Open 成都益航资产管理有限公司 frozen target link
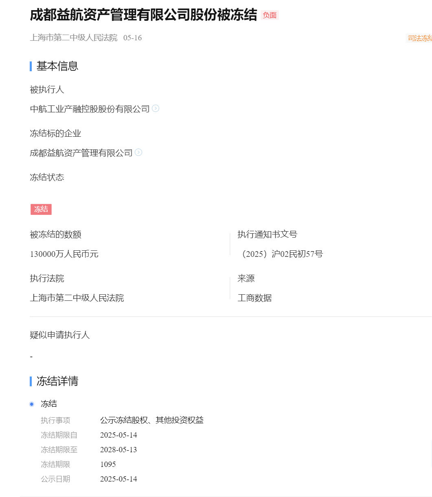Image resolution: width=432 pixels, height=497 pixels. coord(81,153)
